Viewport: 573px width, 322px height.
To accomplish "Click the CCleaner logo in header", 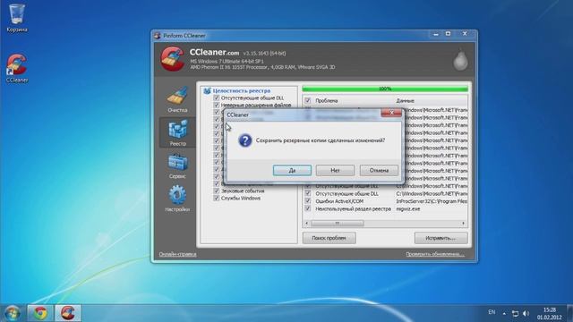I will point(172,58).
